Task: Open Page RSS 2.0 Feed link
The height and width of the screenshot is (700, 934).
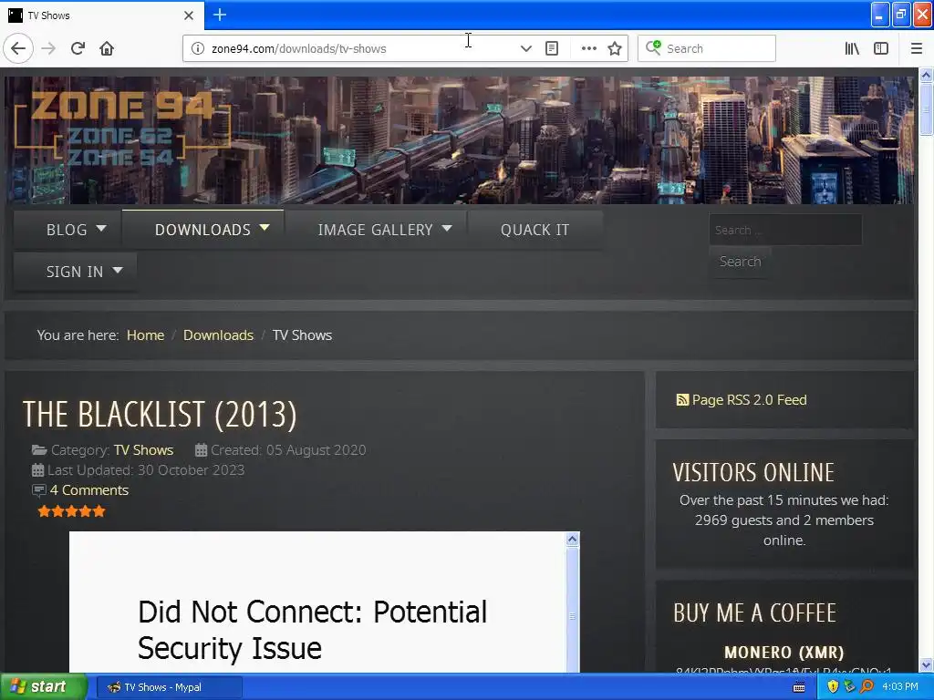Action: [x=749, y=400]
